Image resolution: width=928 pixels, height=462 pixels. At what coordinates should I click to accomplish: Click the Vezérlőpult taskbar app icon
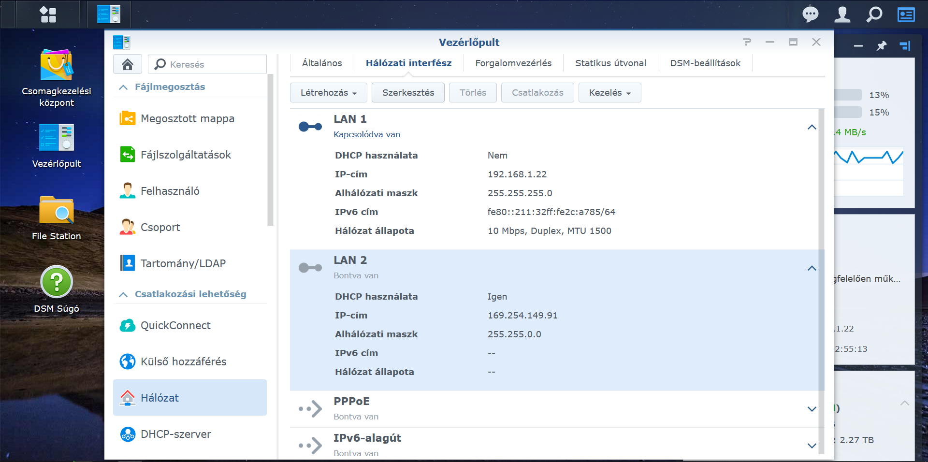pyautogui.click(x=109, y=14)
